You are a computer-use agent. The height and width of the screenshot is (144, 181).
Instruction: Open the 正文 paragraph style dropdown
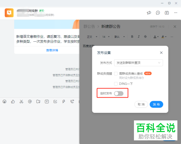click(92, 37)
